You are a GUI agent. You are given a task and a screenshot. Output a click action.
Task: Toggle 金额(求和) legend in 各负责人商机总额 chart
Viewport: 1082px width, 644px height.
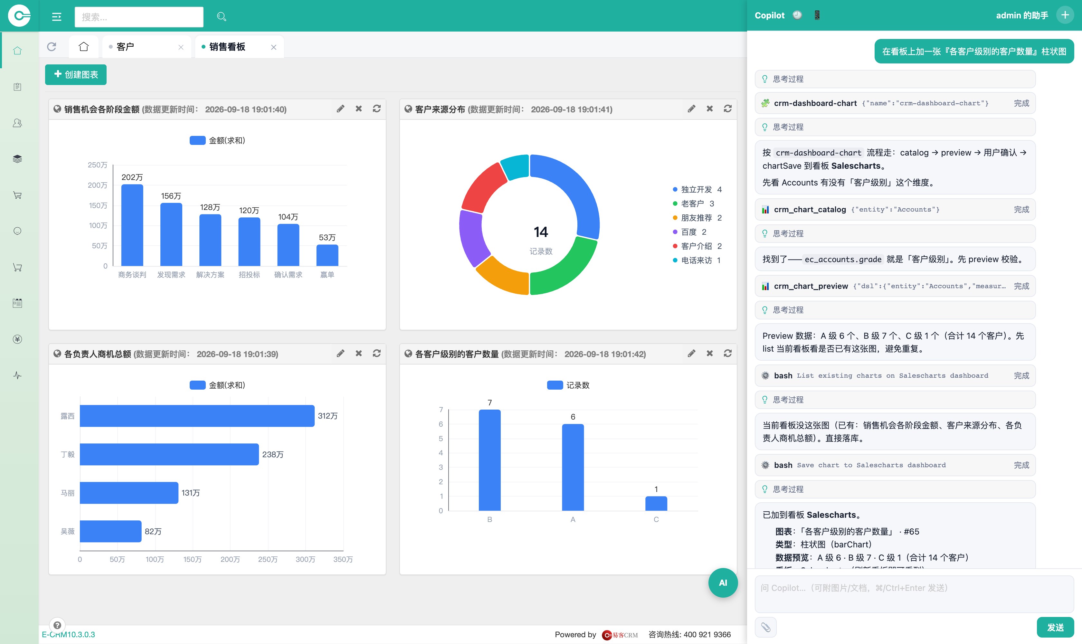217,385
